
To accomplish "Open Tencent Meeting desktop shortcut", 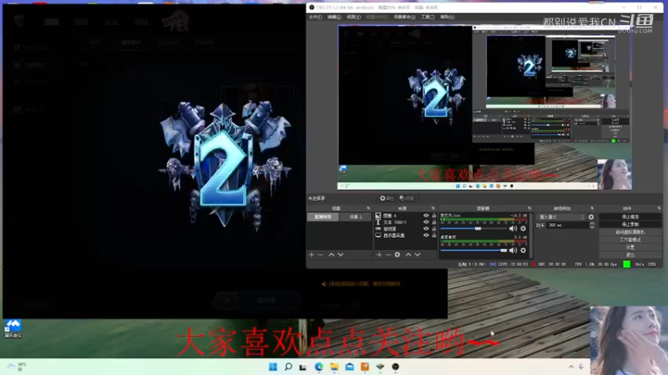I will coord(13,328).
